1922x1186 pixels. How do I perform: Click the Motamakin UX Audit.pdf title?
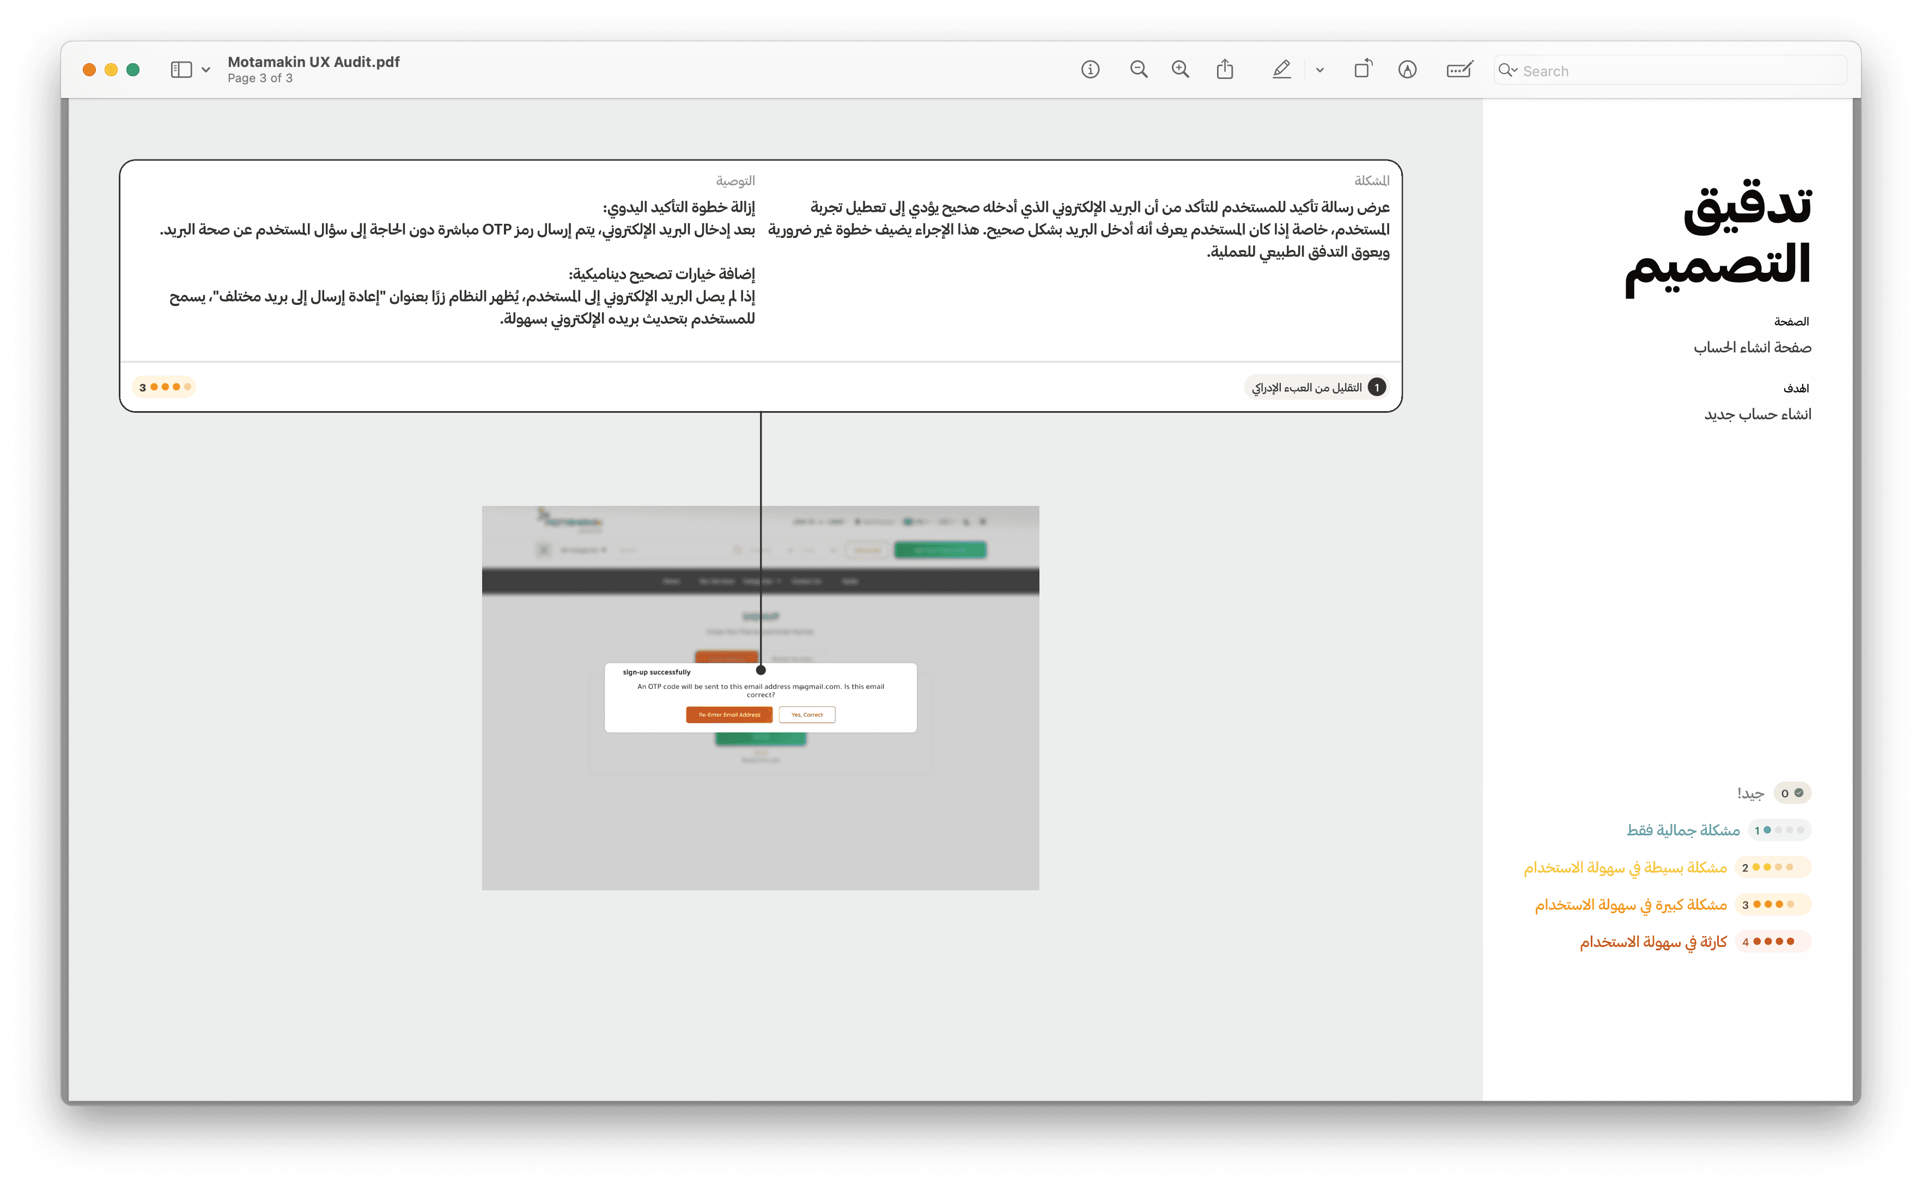(313, 62)
